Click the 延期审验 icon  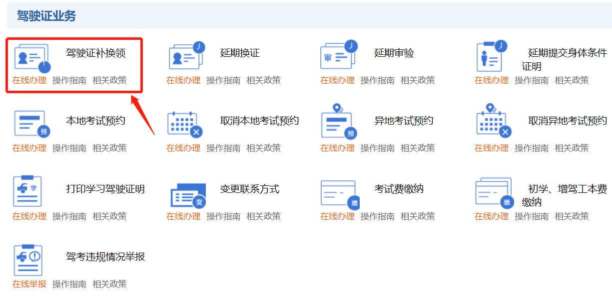coord(339,54)
